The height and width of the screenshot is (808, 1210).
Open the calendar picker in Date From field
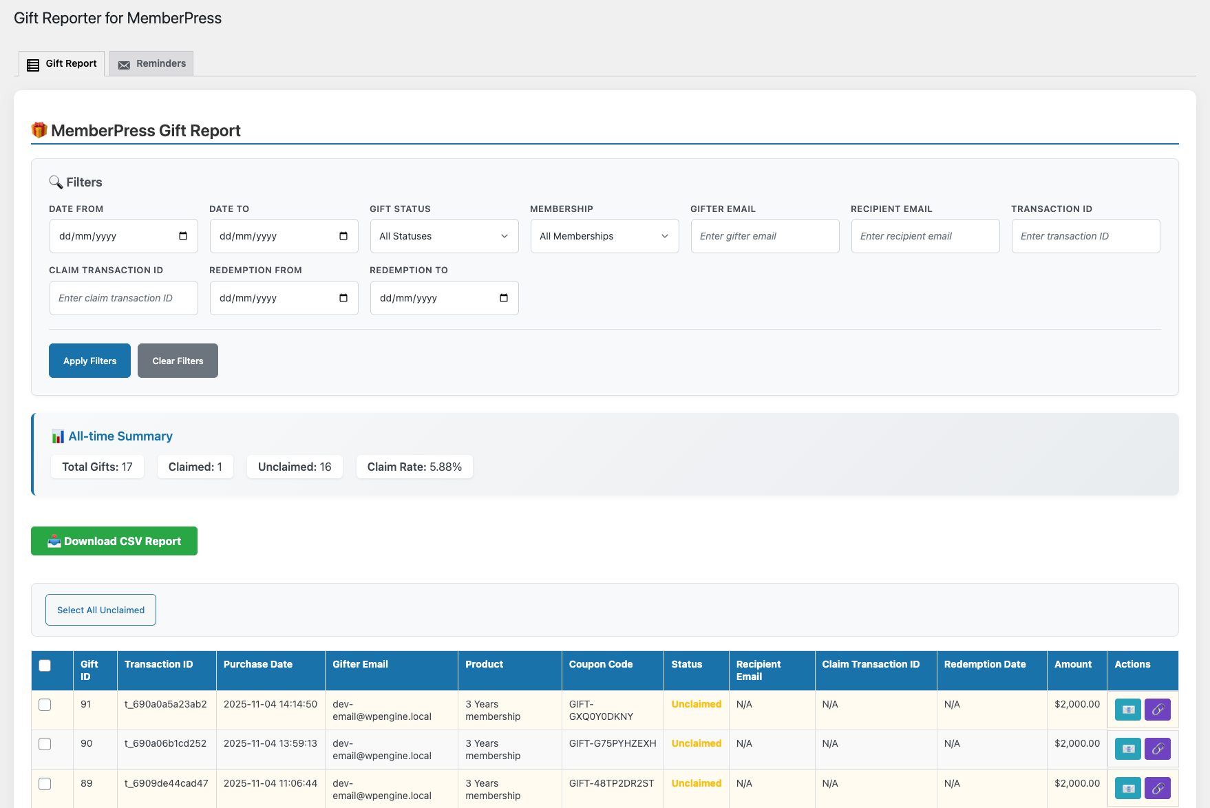182,236
